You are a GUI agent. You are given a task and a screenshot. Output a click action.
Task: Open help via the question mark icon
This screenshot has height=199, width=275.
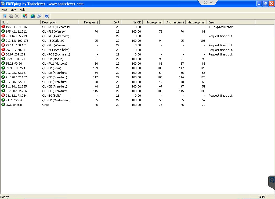47,16
